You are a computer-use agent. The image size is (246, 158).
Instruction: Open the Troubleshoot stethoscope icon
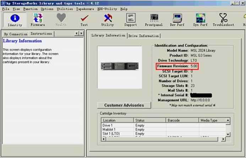point(223,20)
